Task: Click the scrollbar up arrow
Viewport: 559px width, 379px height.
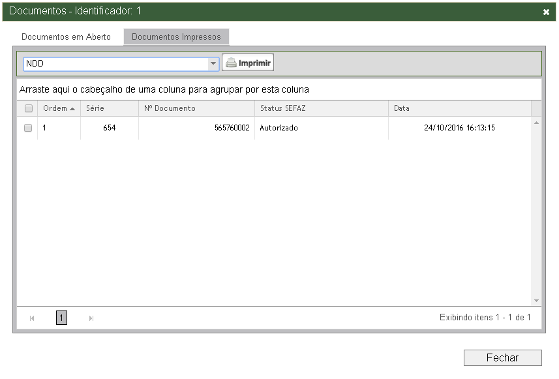Action: [x=536, y=123]
